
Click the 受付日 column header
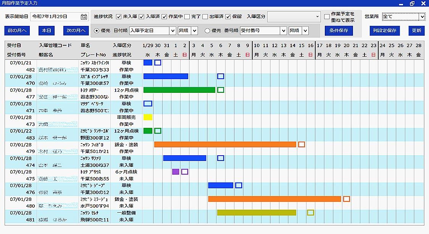14,45
